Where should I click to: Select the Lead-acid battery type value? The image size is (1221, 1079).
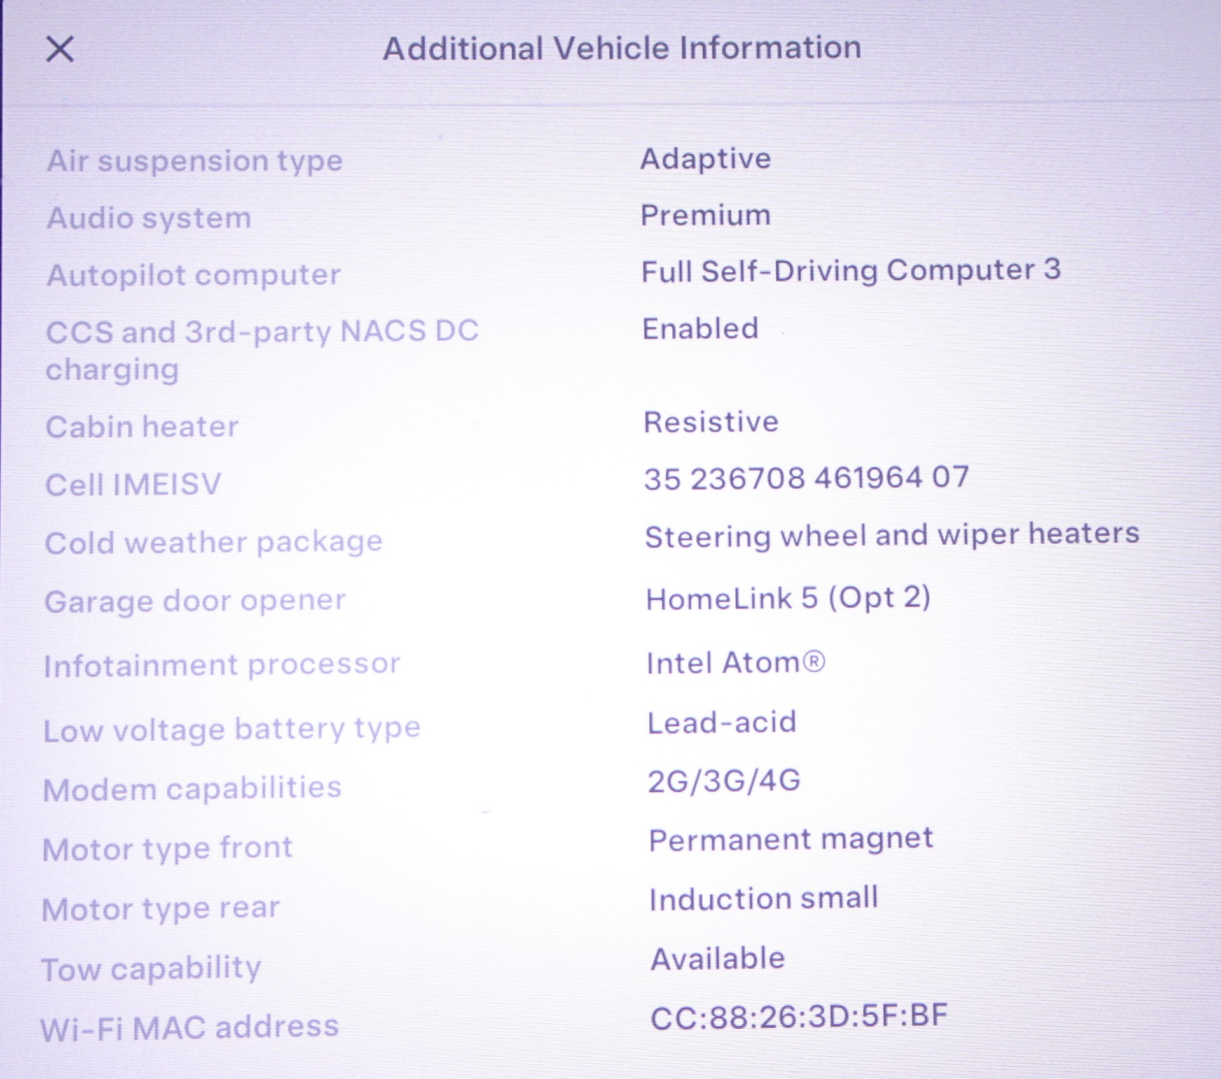pos(722,723)
